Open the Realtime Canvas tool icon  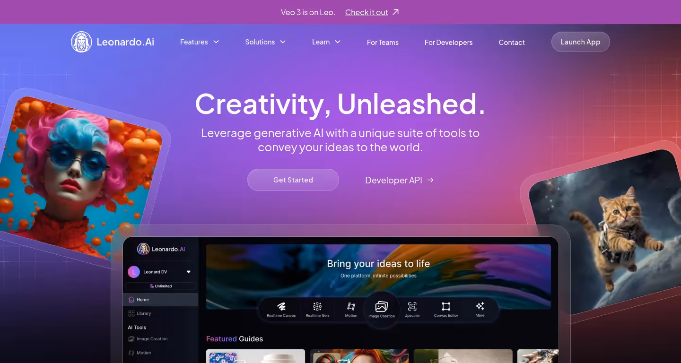(281, 307)
